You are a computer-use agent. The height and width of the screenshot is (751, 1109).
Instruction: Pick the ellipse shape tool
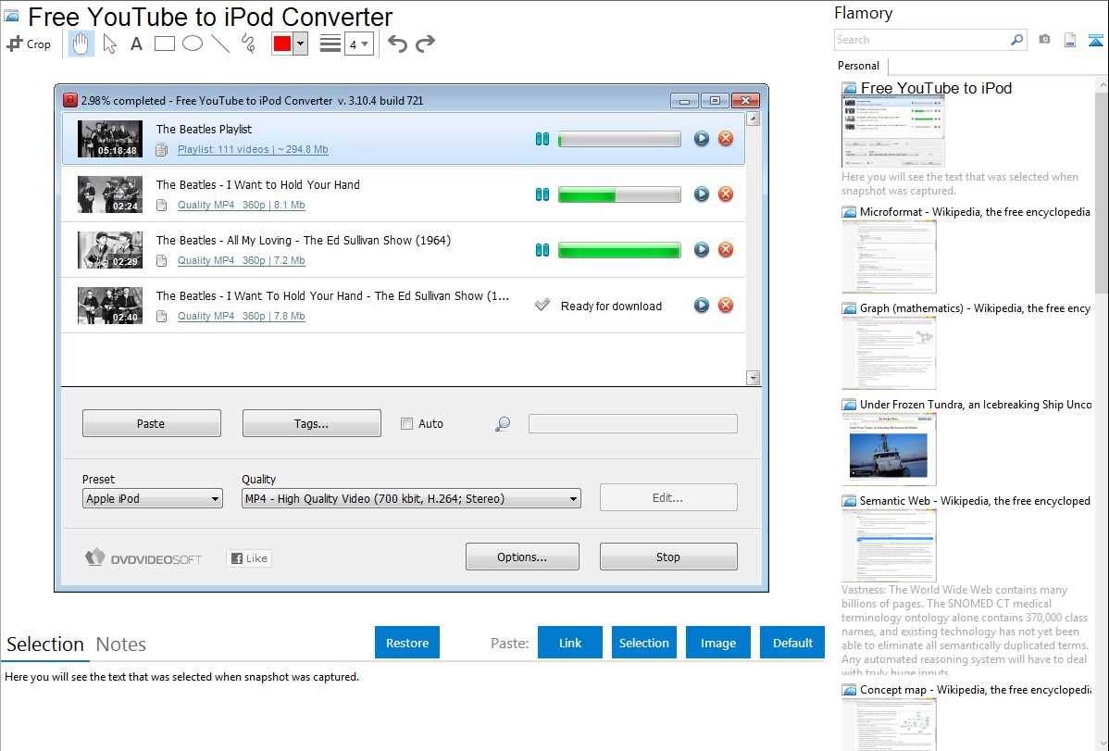(193, 44)
